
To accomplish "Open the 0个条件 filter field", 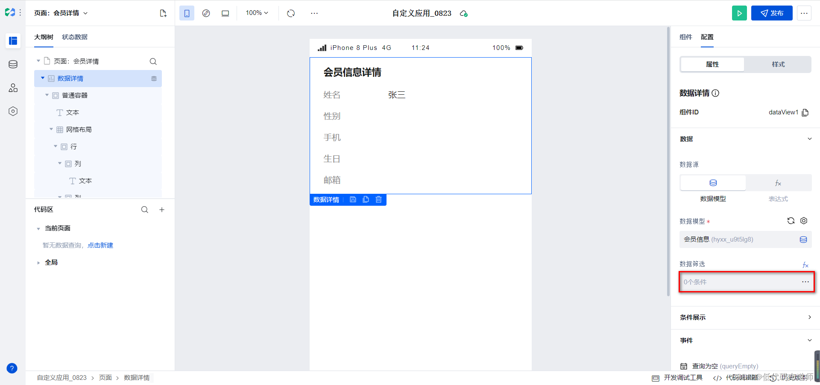I will pos(747,282).
